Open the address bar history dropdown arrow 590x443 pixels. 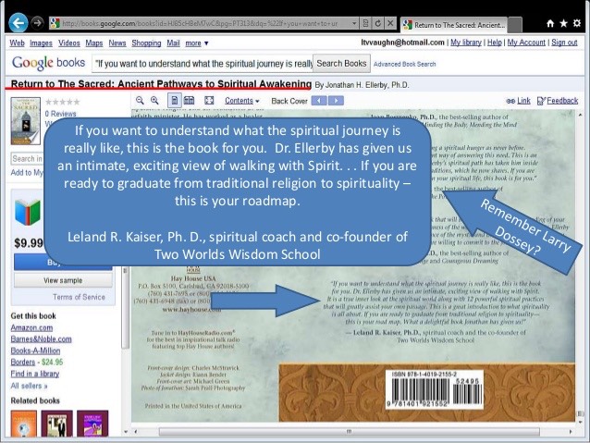click(x=354, y=23)
